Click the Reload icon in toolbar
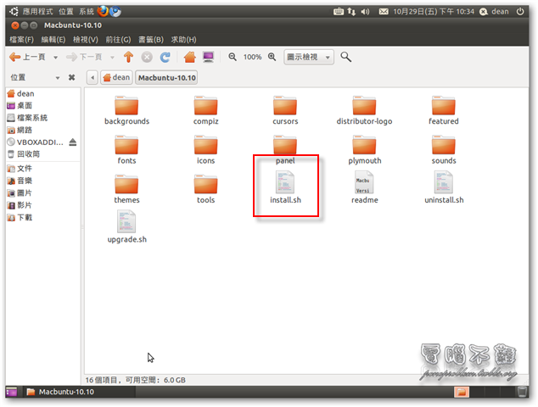The width and height of the screenshot is (538, 407). click(x=165, y=57)
